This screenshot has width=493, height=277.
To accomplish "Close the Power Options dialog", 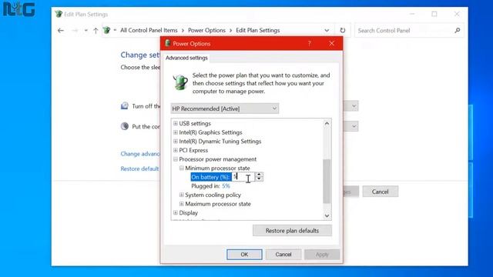I will pos(331,43).
